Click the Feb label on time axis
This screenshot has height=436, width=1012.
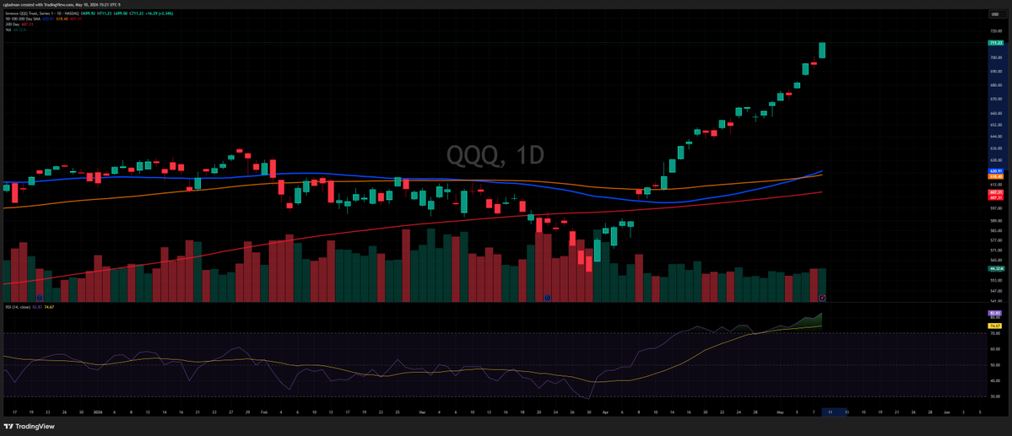pyautogui.click(x=264, y=411)
